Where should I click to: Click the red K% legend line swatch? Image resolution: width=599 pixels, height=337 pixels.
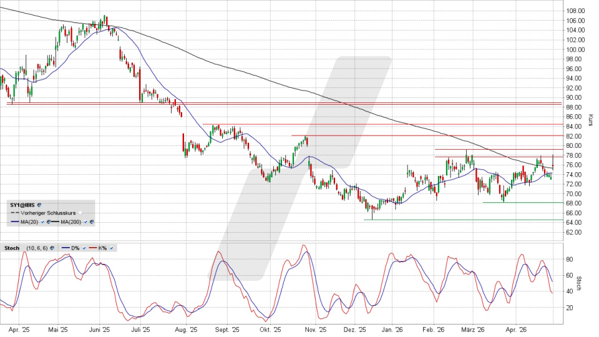click(94, 248)
